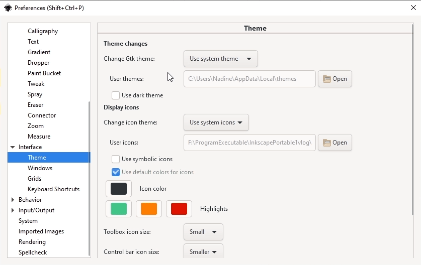Open Control bar icon size dropdown
Image resolution: width=421 pixels, height=265 pixels.
203,251
